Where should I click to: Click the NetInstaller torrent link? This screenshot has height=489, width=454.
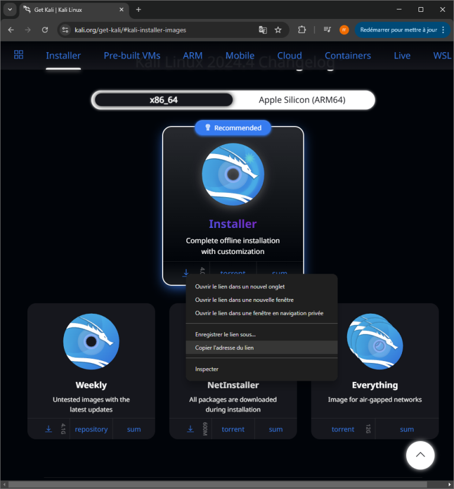pyautogui.click(x=233, y=429)
